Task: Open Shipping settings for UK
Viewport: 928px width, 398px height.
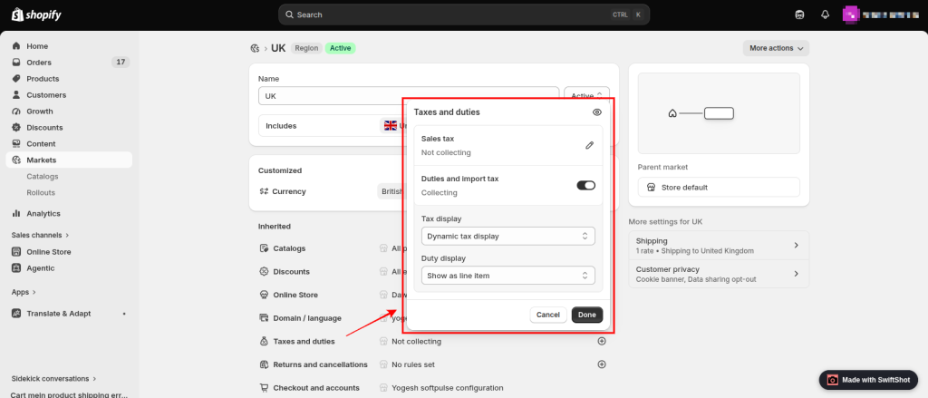Action: coord(719,245)
